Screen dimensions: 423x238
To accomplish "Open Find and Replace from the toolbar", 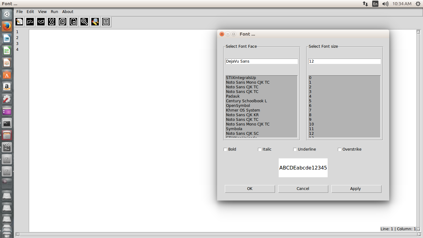I will click(95, 22).
